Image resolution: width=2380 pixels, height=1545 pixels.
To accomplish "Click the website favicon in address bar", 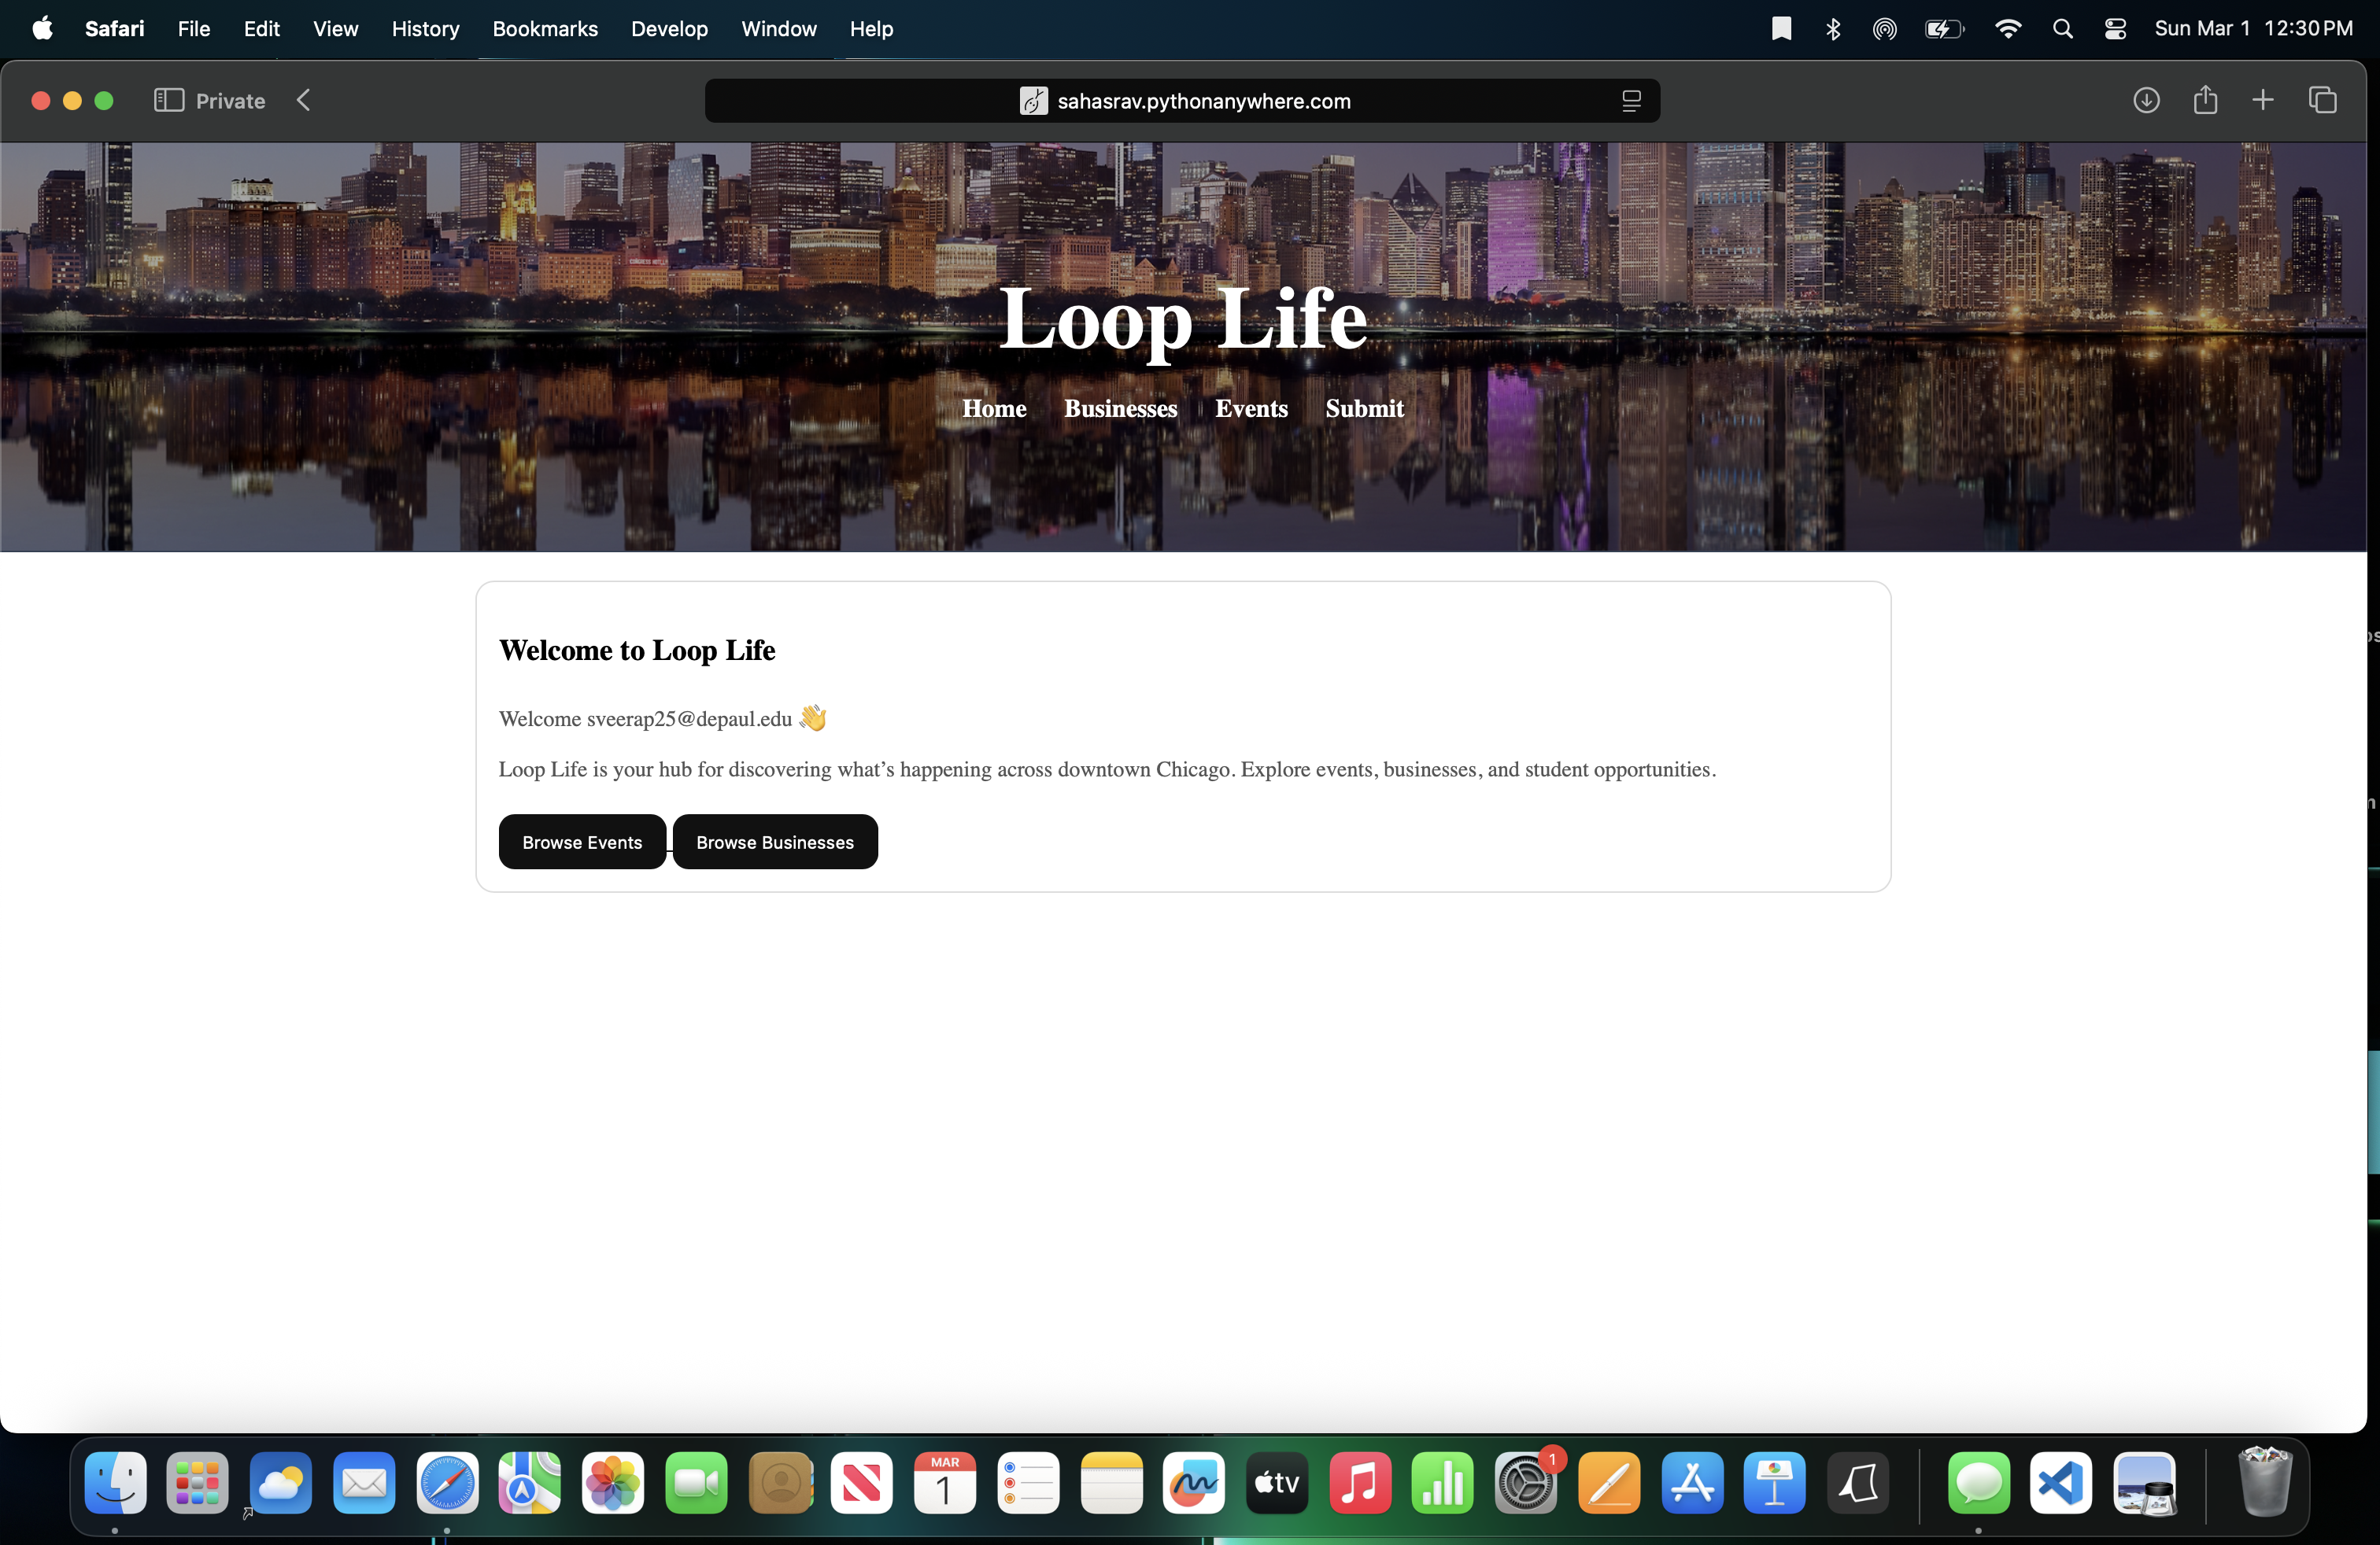I will (1033, 101).
